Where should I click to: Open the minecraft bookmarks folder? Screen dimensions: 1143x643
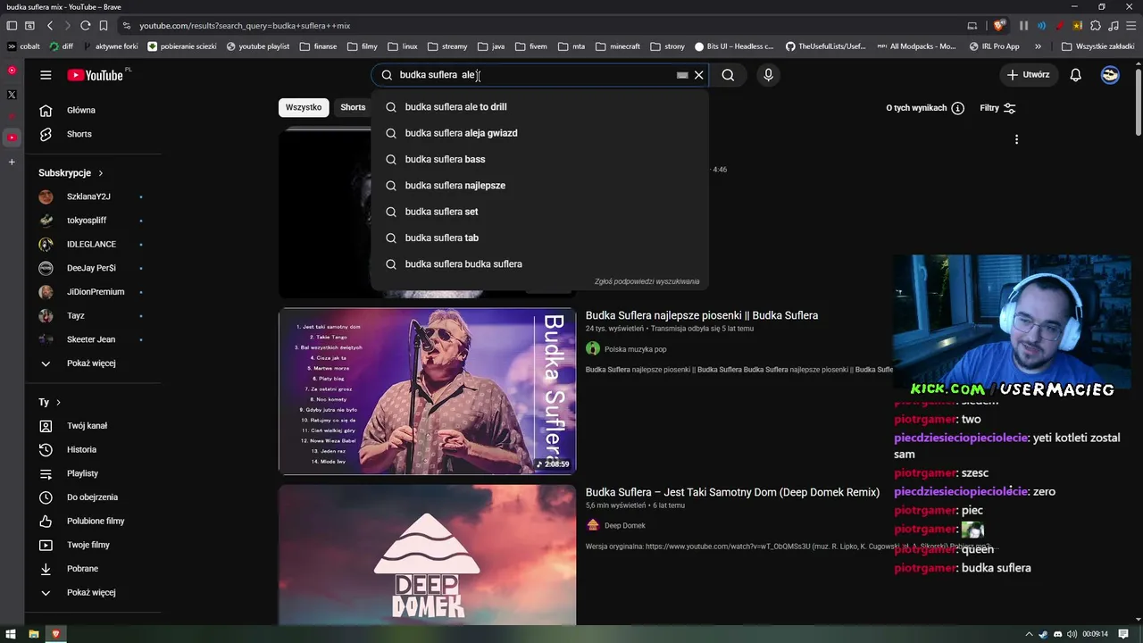pyautogui.click(x=618, y=46)
